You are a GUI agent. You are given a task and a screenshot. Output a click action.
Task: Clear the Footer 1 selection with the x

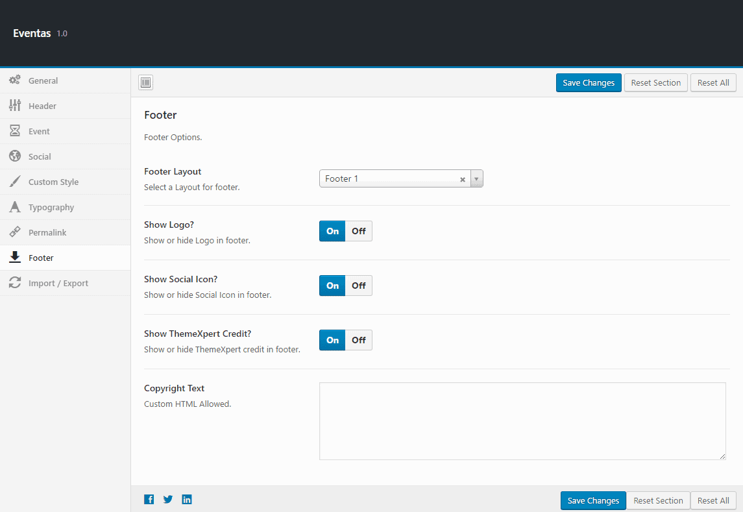pos(462,178)
